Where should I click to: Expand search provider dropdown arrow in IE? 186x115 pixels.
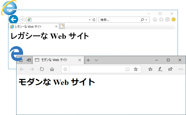pyautogui.click(x=146, y=20)
